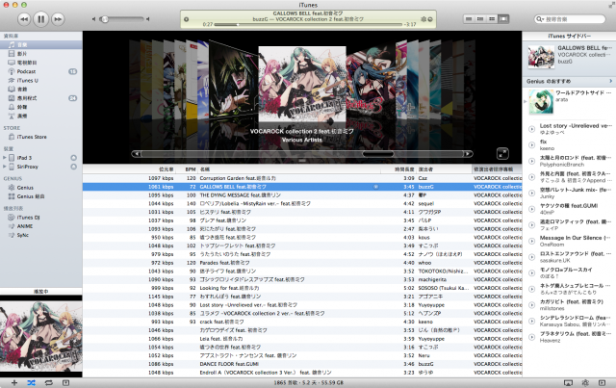Screen dimensions: 616x388
Task: Open iTunes U in the sidebar
Action: coord(40,80)
